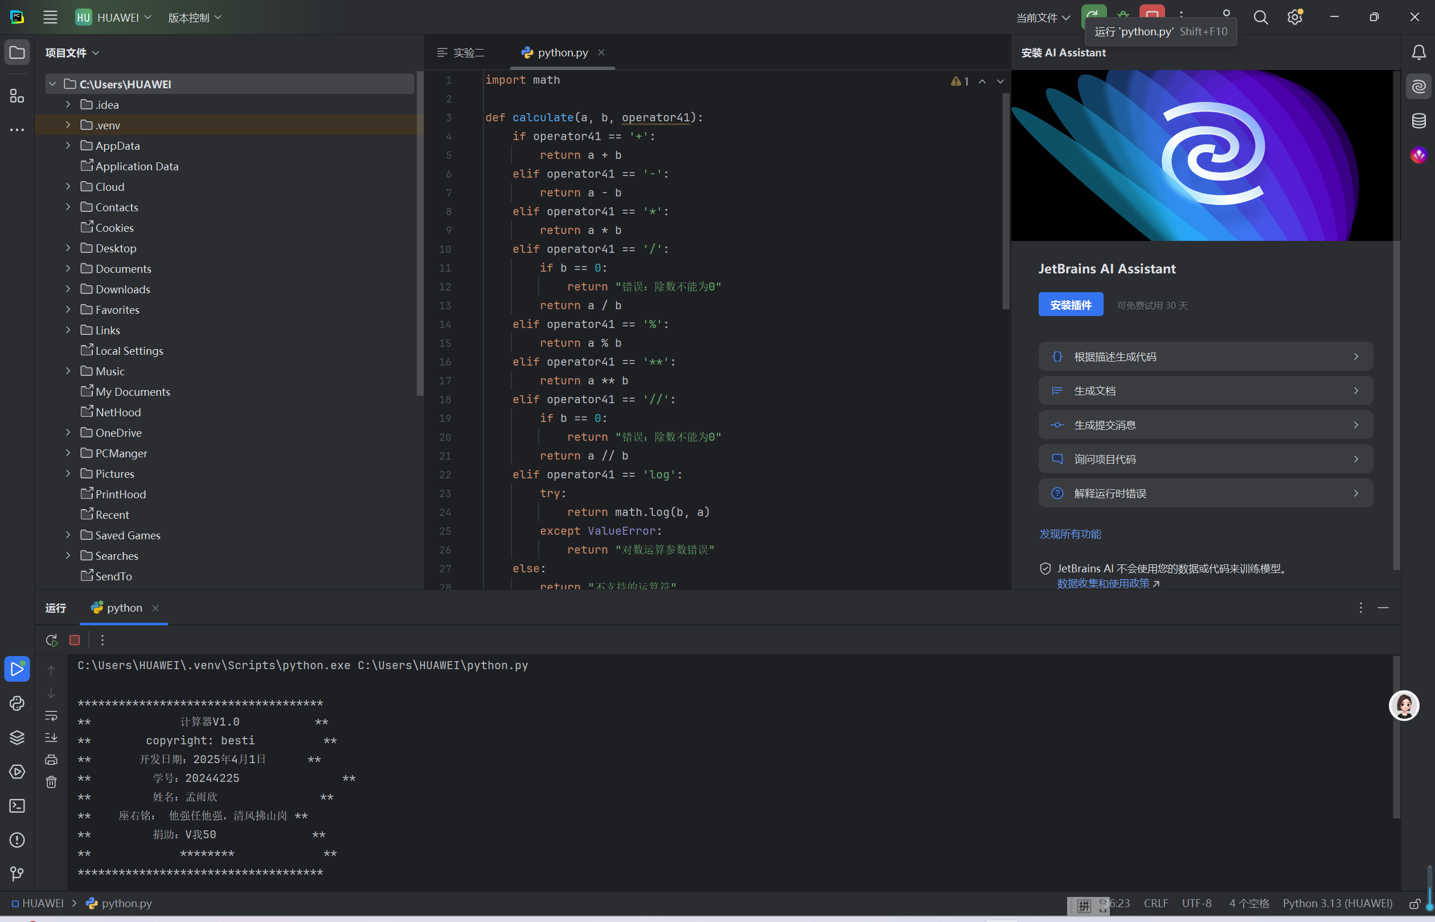Open the 当前文件 run configuration dropdown
This screenshot has width=1435, height=922.
coord(1042,17)
